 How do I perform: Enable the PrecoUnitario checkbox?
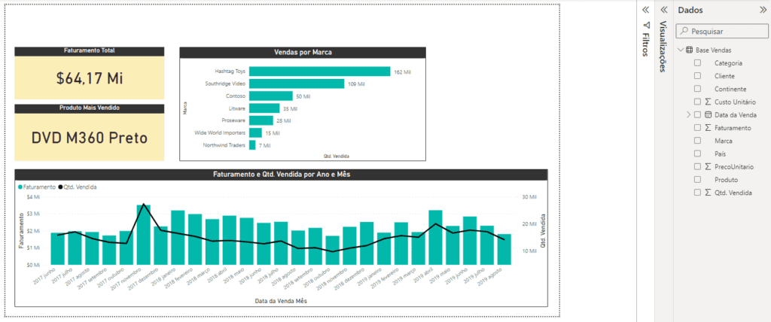697,167
